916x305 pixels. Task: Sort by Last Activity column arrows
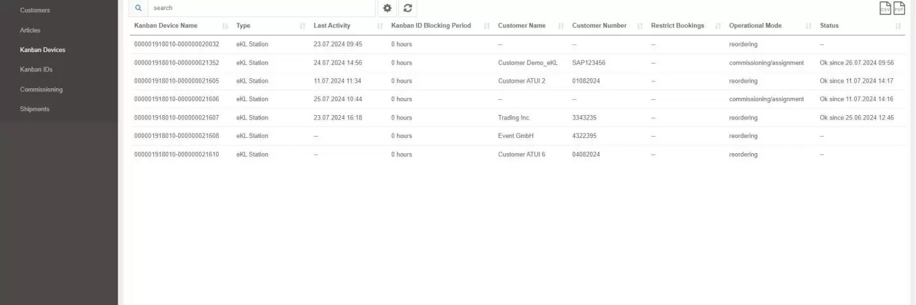[x=380, y=26]
